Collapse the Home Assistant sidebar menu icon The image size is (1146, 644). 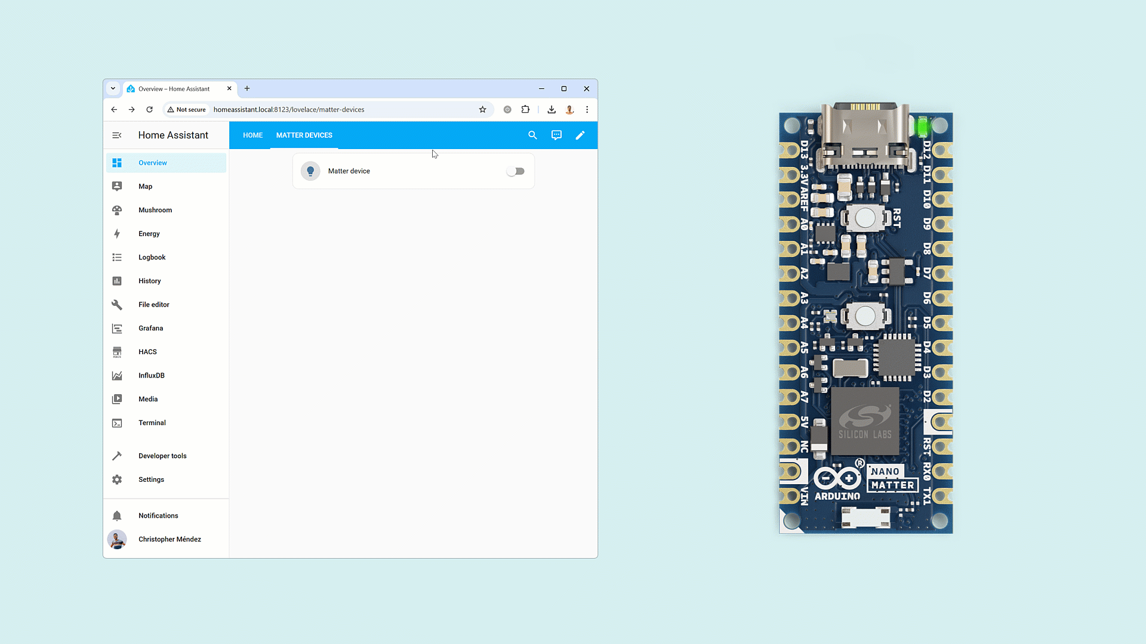117,135
